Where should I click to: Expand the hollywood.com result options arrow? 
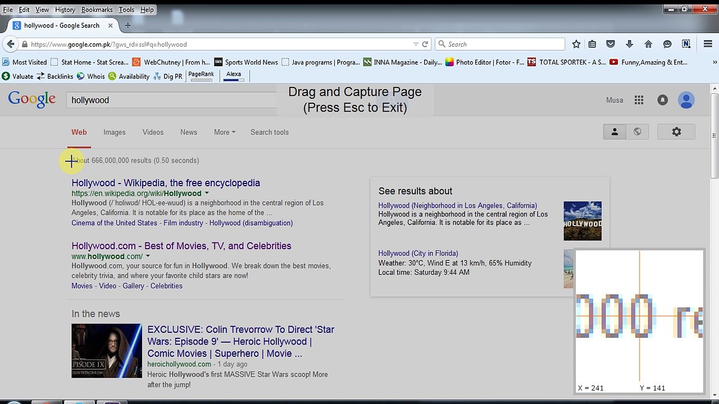coord(148,256)
